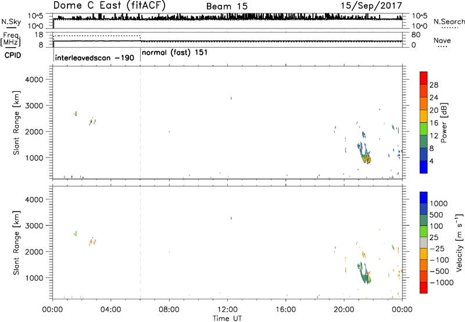The image size is (465, 322).
Task: Click the 'normal (fast) 151' label
Action: click(x=175, y=53)
